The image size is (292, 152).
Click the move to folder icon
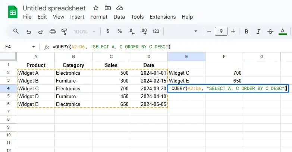(108, 8)
